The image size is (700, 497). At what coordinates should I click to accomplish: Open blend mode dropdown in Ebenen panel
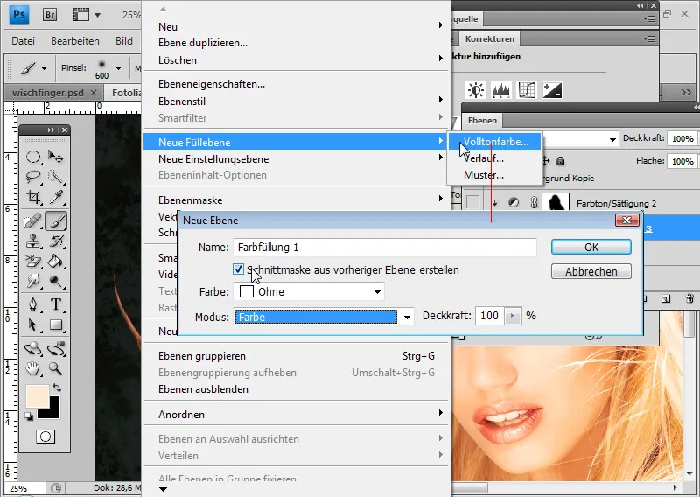click(x=612, y=139)
